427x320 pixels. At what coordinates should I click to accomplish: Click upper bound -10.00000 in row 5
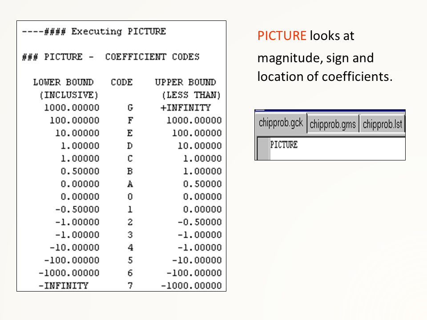pos(197,260)
